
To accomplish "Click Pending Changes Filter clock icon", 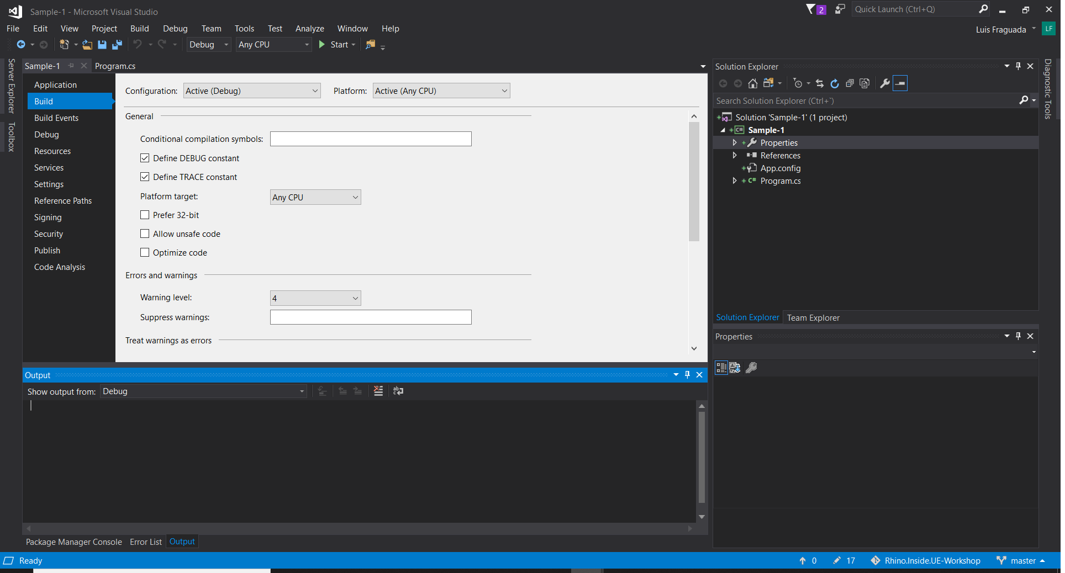I will pyautogui.click(x=798, y=83).
